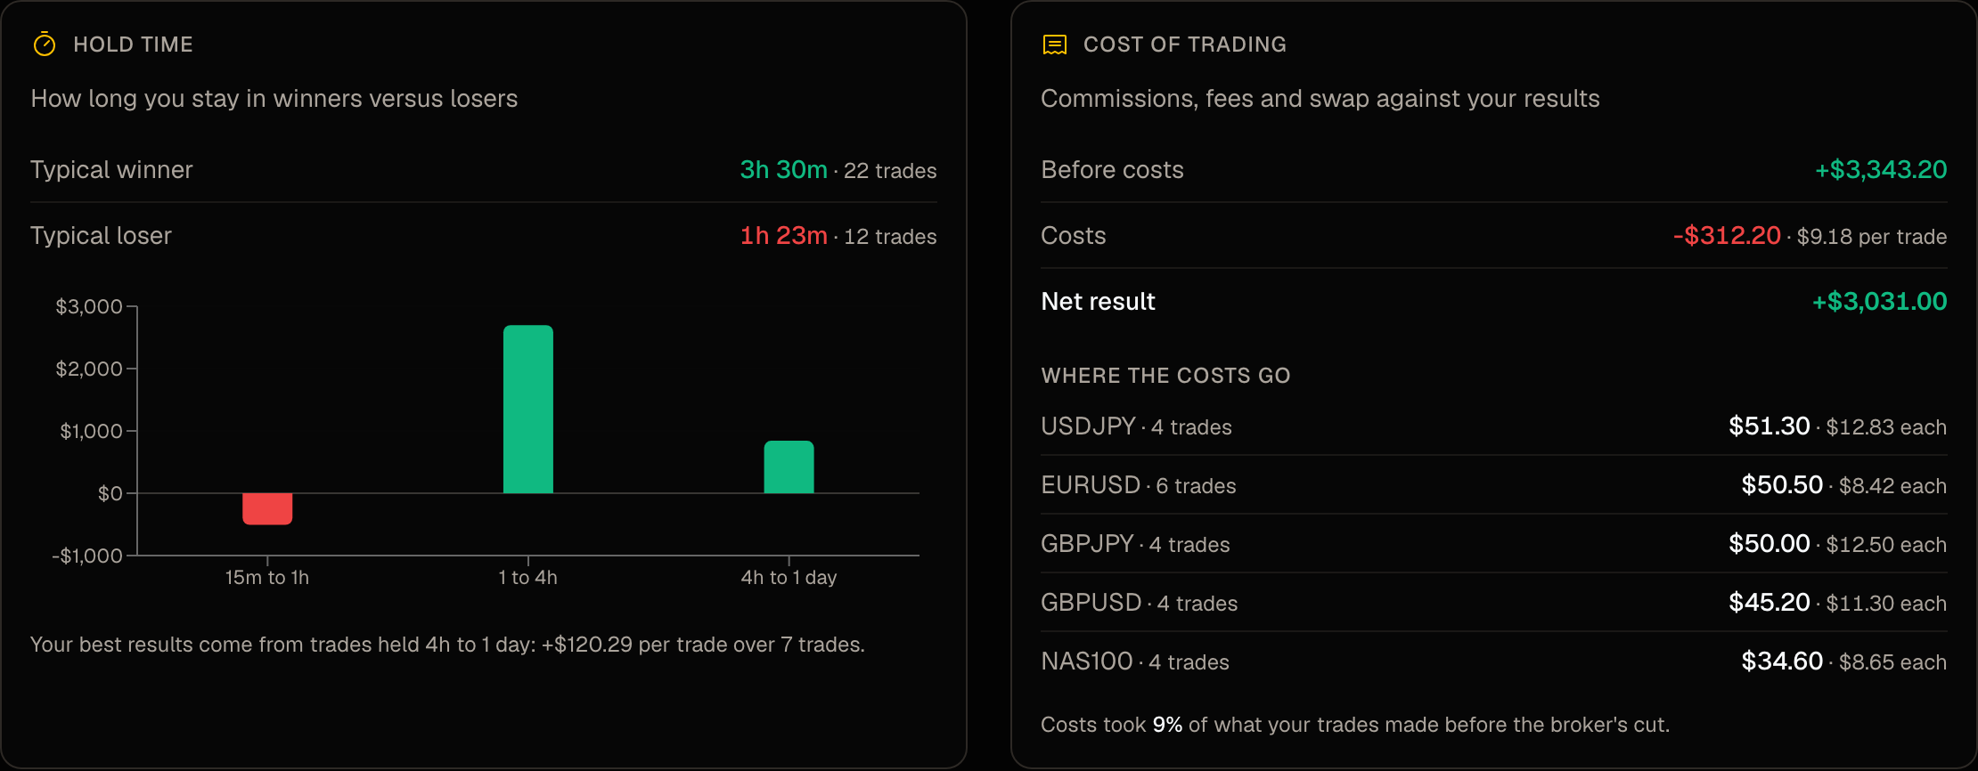This screenshot has width=1978, height=771.
Task: Click the $50.00 GBPJPY cost
Action: [x=1770, y=543]
